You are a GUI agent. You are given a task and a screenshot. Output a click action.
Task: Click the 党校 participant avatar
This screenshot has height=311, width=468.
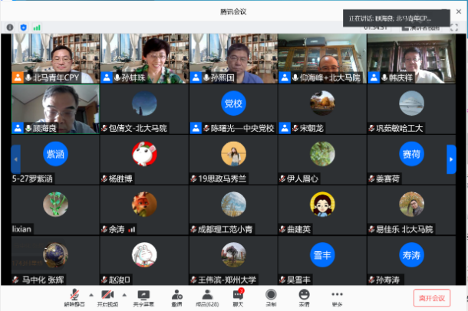233,103
